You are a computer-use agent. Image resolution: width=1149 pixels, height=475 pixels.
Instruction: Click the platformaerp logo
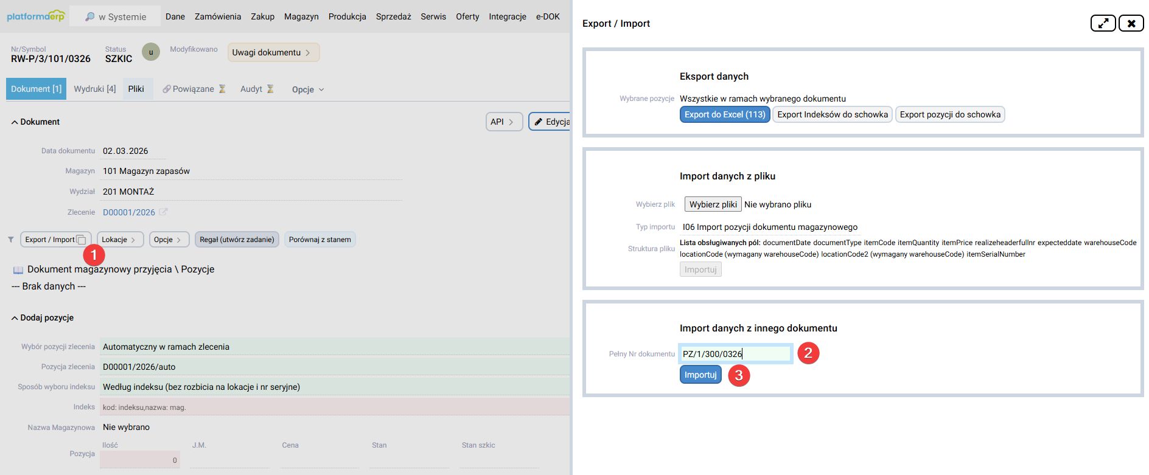[35, 16]
